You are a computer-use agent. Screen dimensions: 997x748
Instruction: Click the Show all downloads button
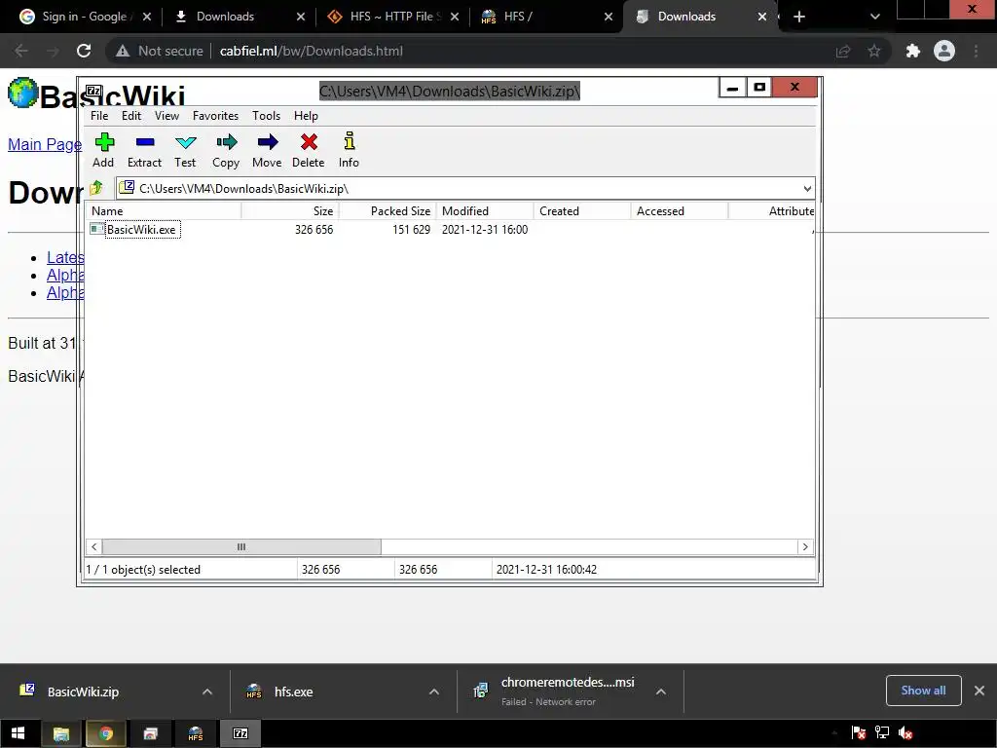pos(923,691)
